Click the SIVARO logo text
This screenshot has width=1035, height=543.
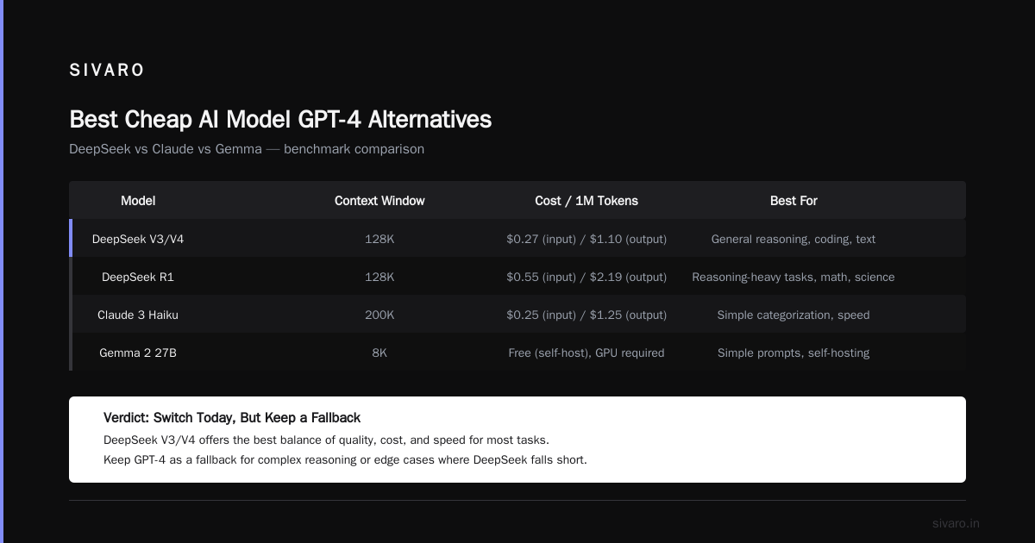[107, 71]
